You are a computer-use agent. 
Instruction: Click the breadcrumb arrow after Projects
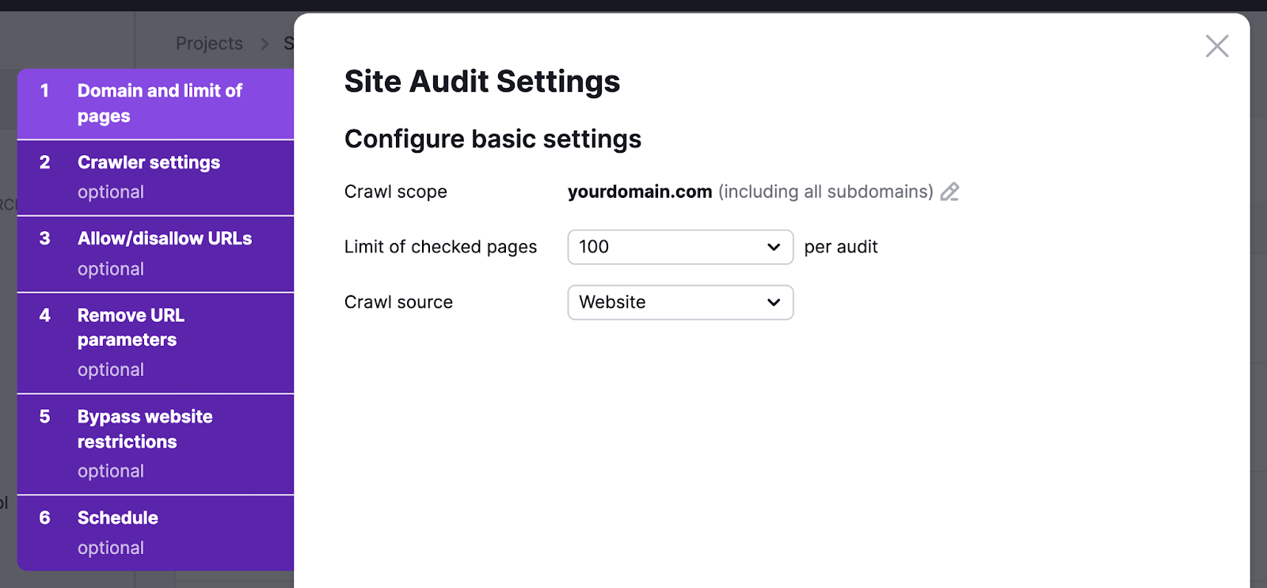pyautogui.click(x=264, y=44)
